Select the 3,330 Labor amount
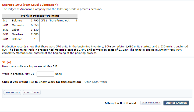 pos(34,30)
